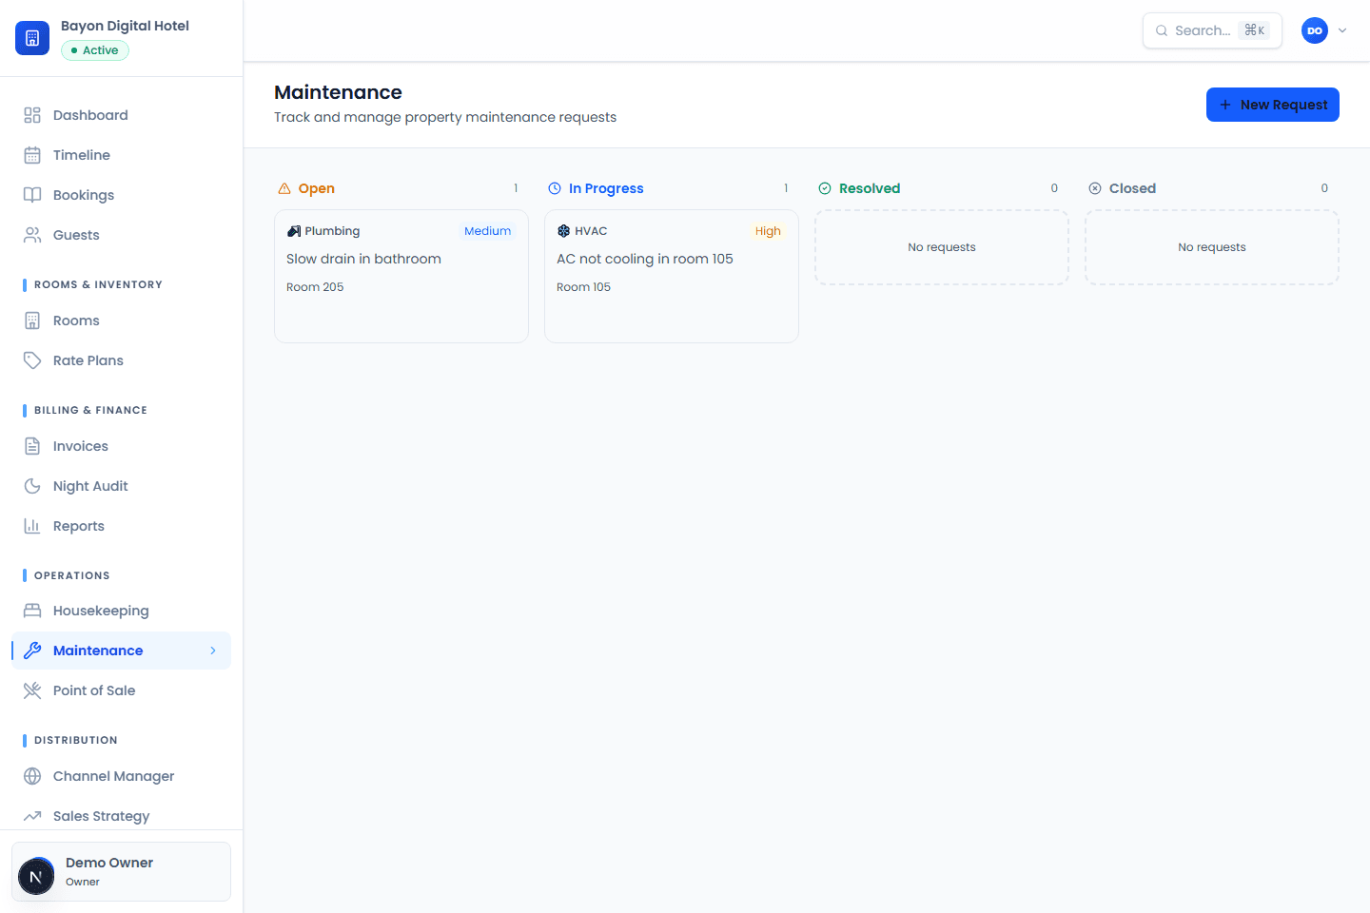Open the Night Audit page

[x=121, y=486]
